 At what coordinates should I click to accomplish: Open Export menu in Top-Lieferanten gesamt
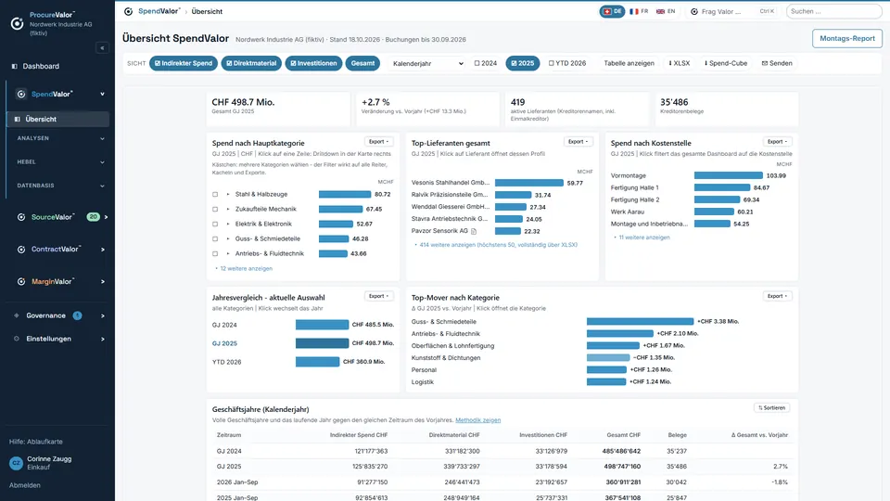tap(578, 141)
